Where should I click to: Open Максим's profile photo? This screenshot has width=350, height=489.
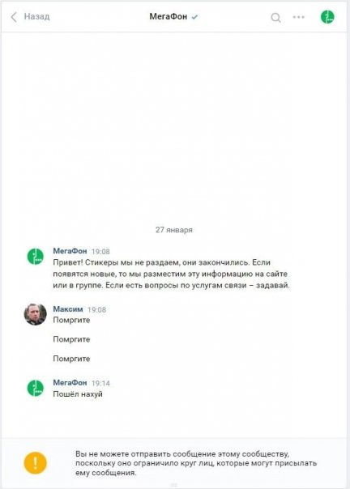tap(36, 314)
